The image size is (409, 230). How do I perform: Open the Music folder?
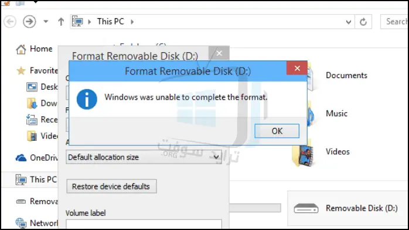point(336,114)
